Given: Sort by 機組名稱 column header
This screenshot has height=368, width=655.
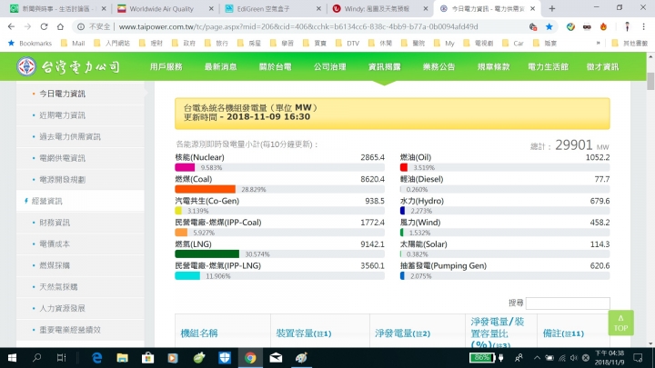Looking at the screenshot, I should (199, 333).
